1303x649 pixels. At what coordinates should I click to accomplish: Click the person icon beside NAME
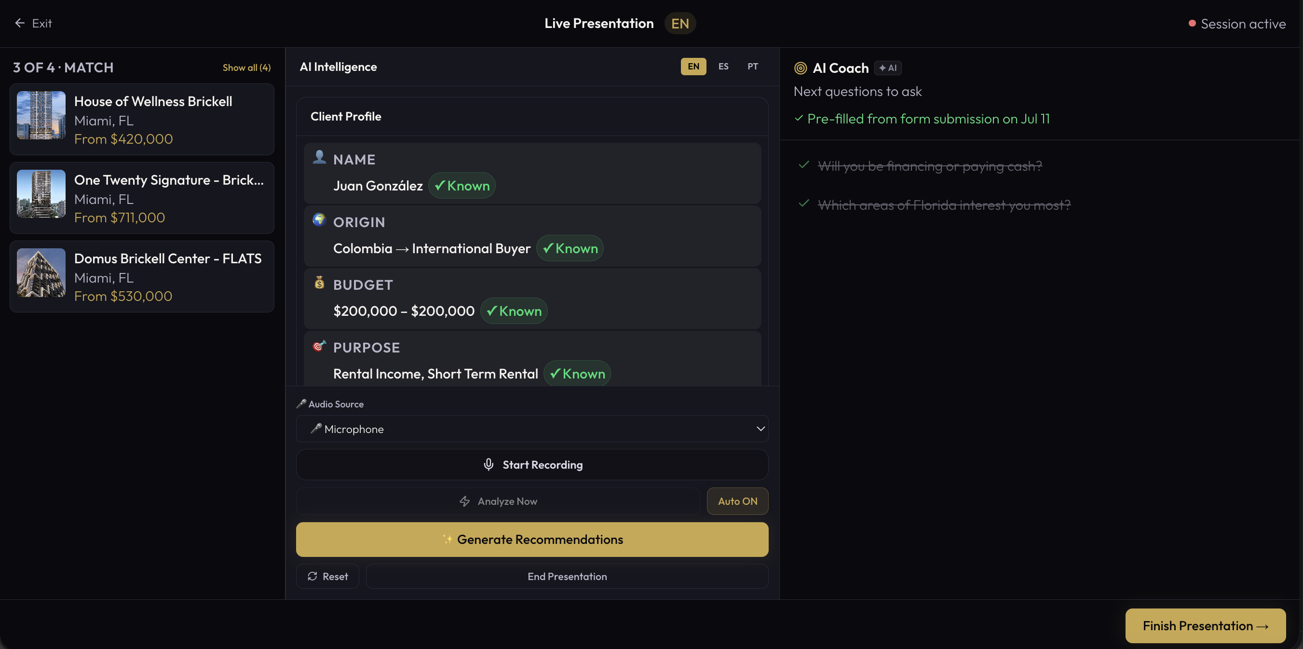[x=319, y=157]
